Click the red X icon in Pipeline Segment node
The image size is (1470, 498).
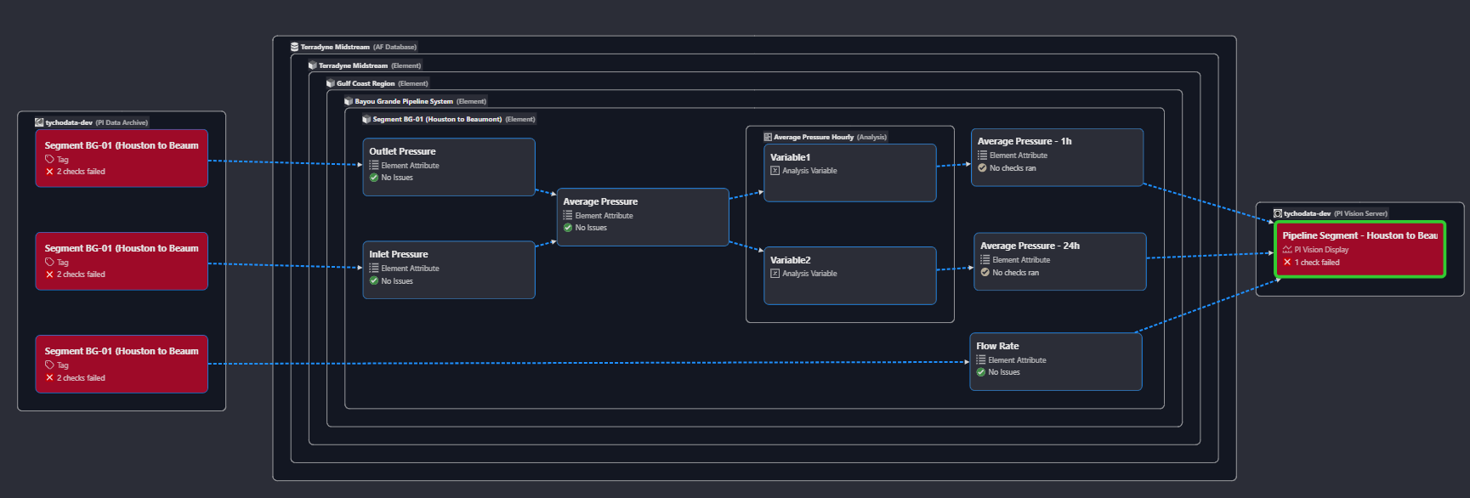(x=1287, y=263)
